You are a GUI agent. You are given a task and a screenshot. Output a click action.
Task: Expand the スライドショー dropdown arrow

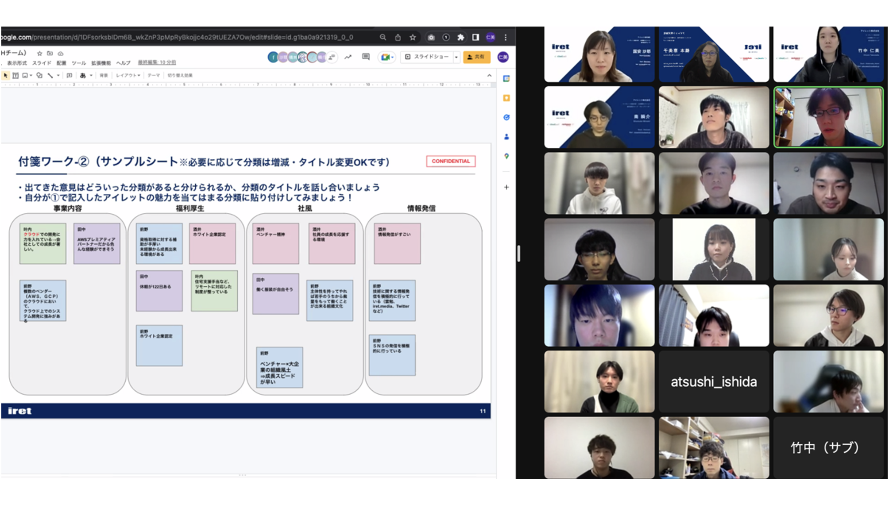tap(456, 57)
